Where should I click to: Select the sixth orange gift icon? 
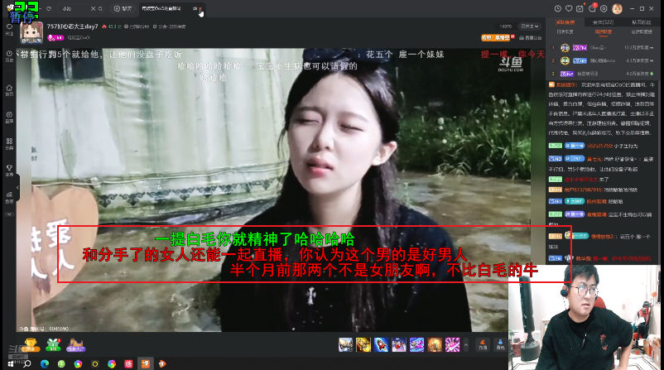click(x=435, y=344)
